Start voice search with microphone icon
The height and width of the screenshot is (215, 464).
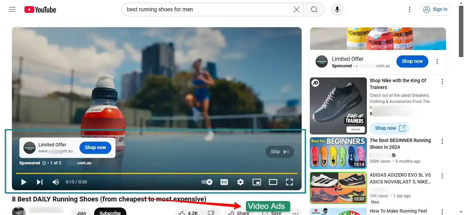(337, 10)
